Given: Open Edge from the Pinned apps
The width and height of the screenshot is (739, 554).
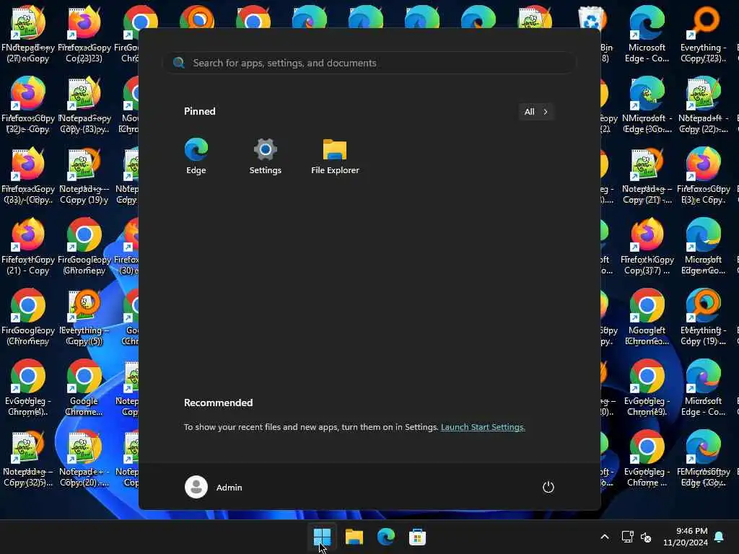Looking at the screenshot, I should (196, 157).
